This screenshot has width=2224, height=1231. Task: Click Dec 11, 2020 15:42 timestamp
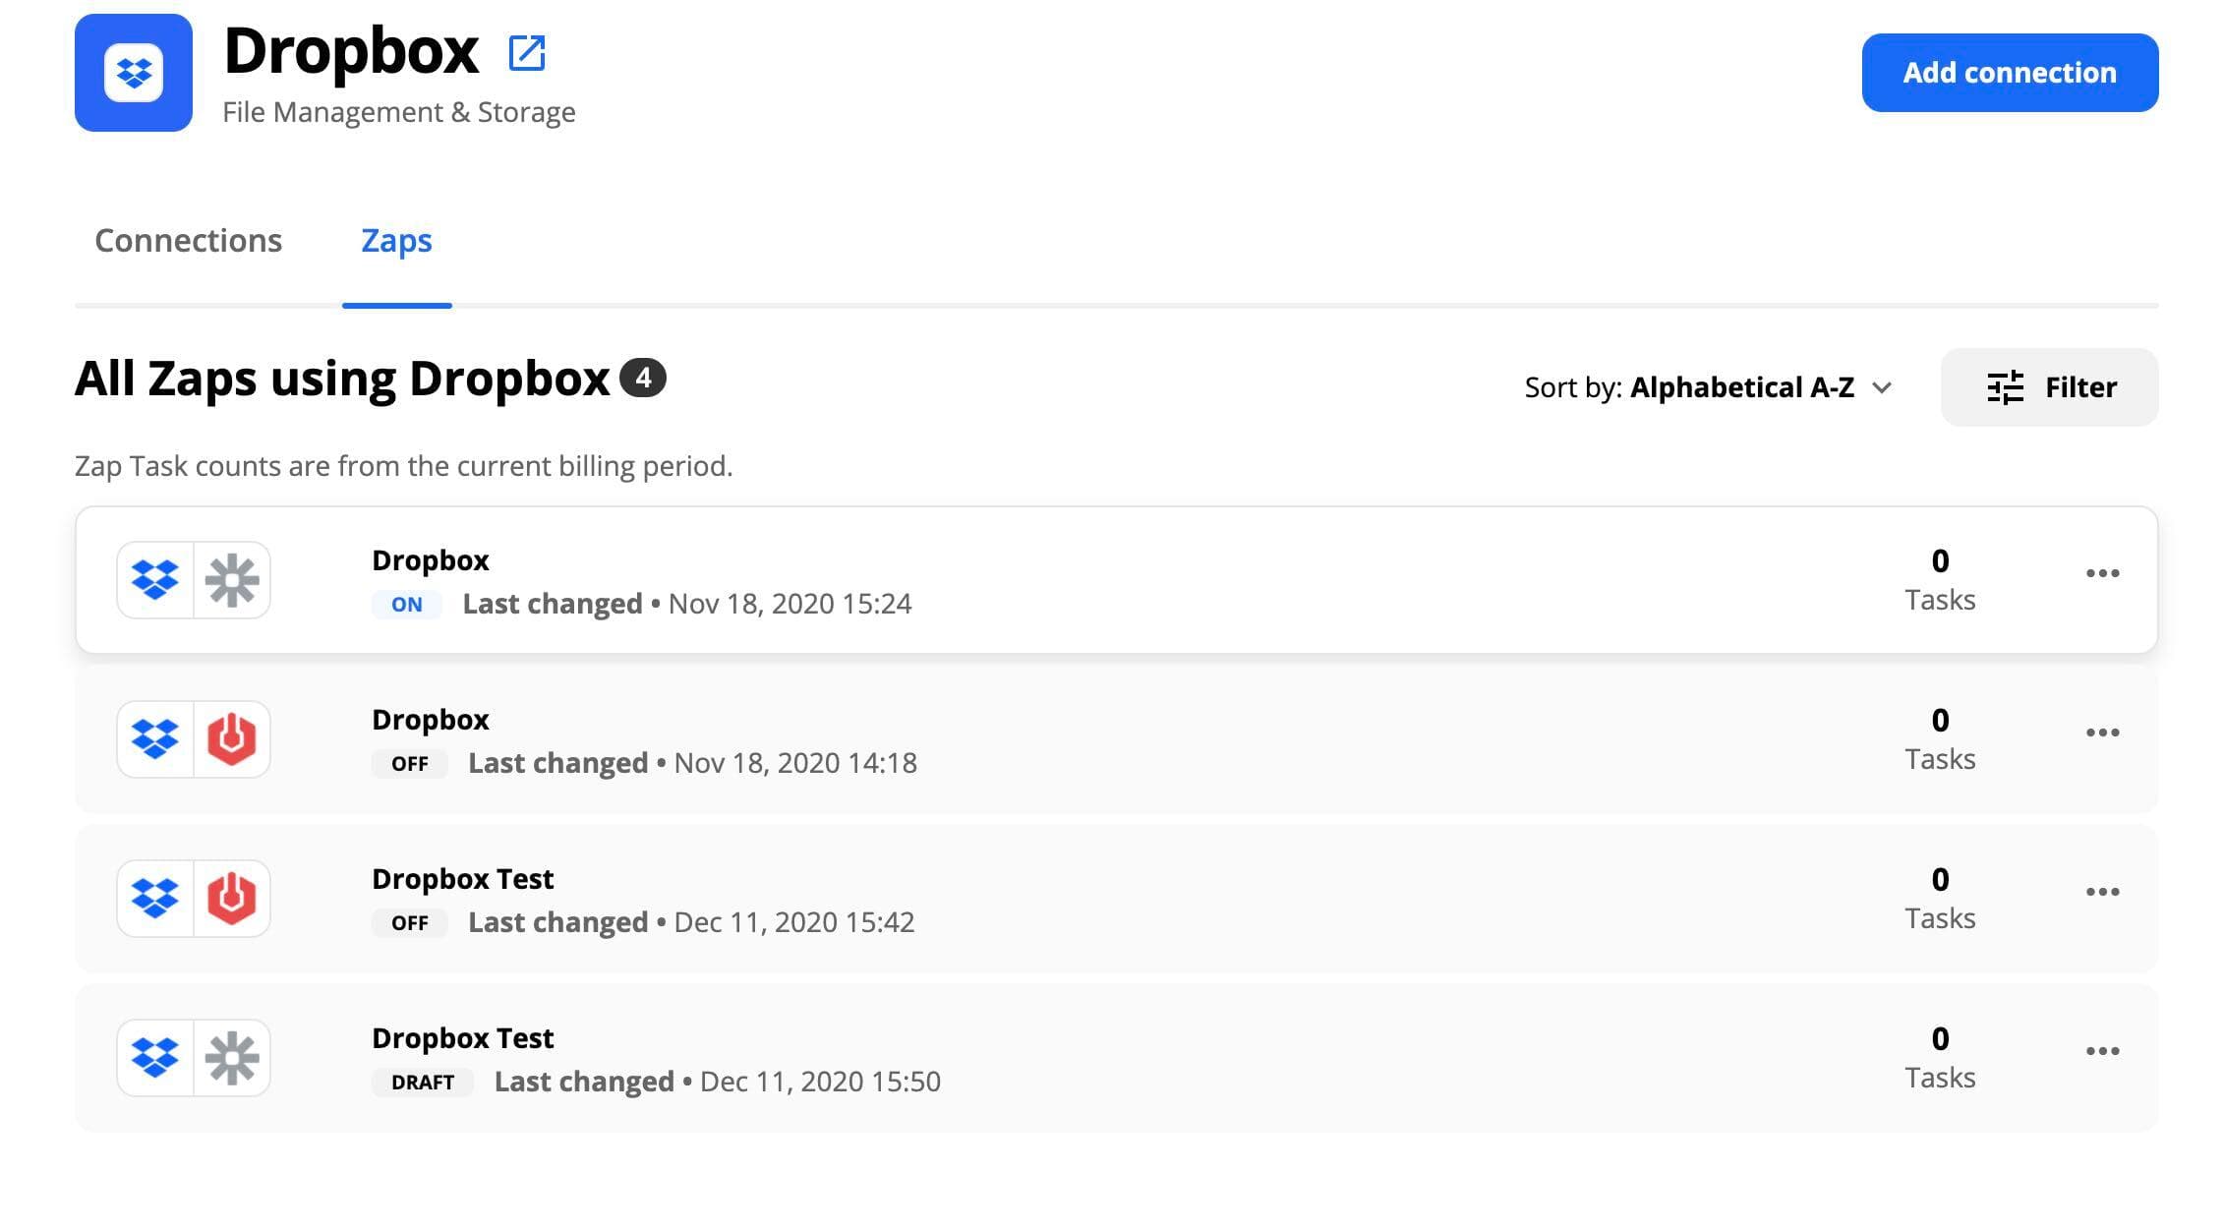(x=794, y=922)
